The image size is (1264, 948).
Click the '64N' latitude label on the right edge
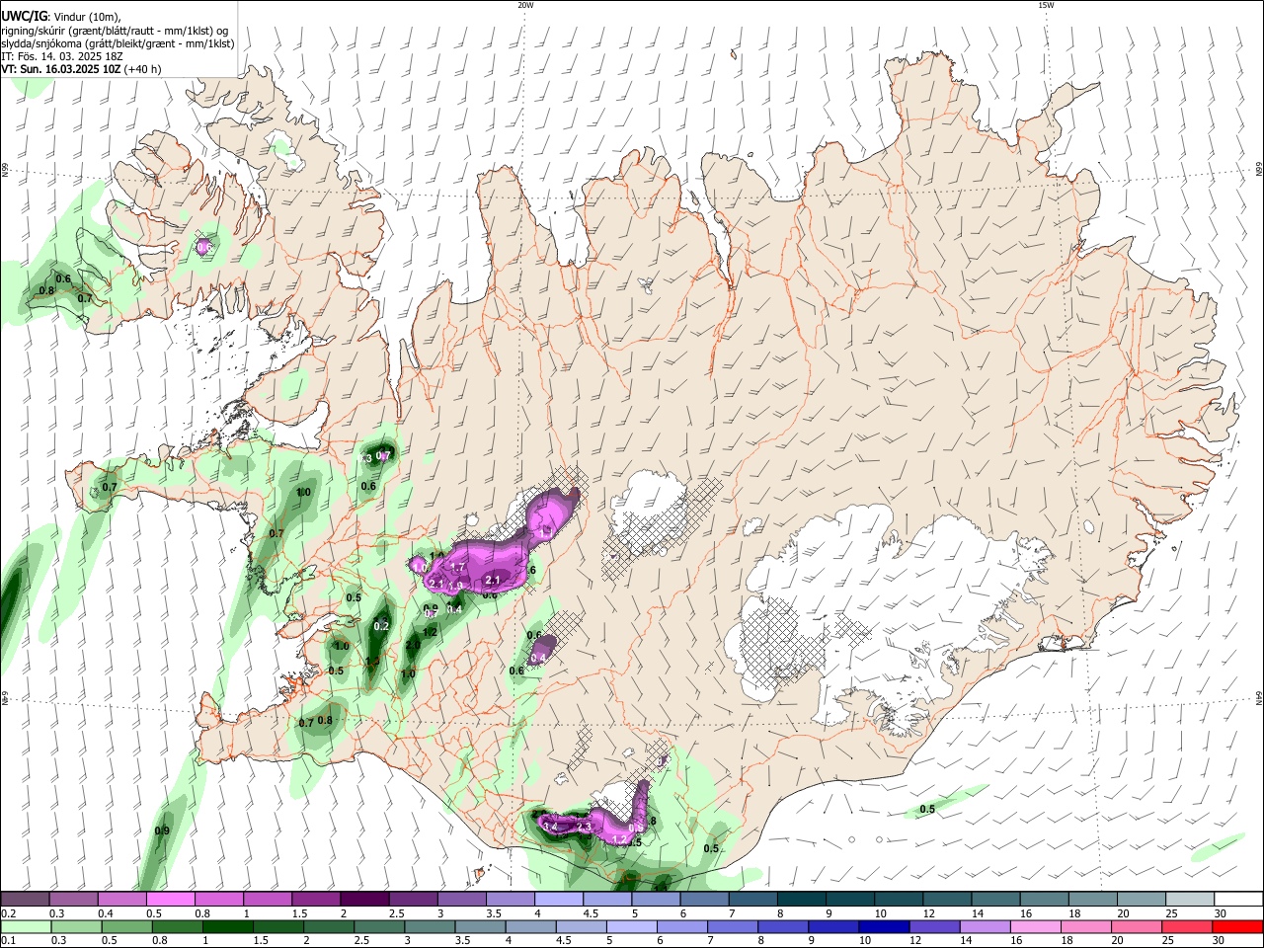coord(1258,697)
